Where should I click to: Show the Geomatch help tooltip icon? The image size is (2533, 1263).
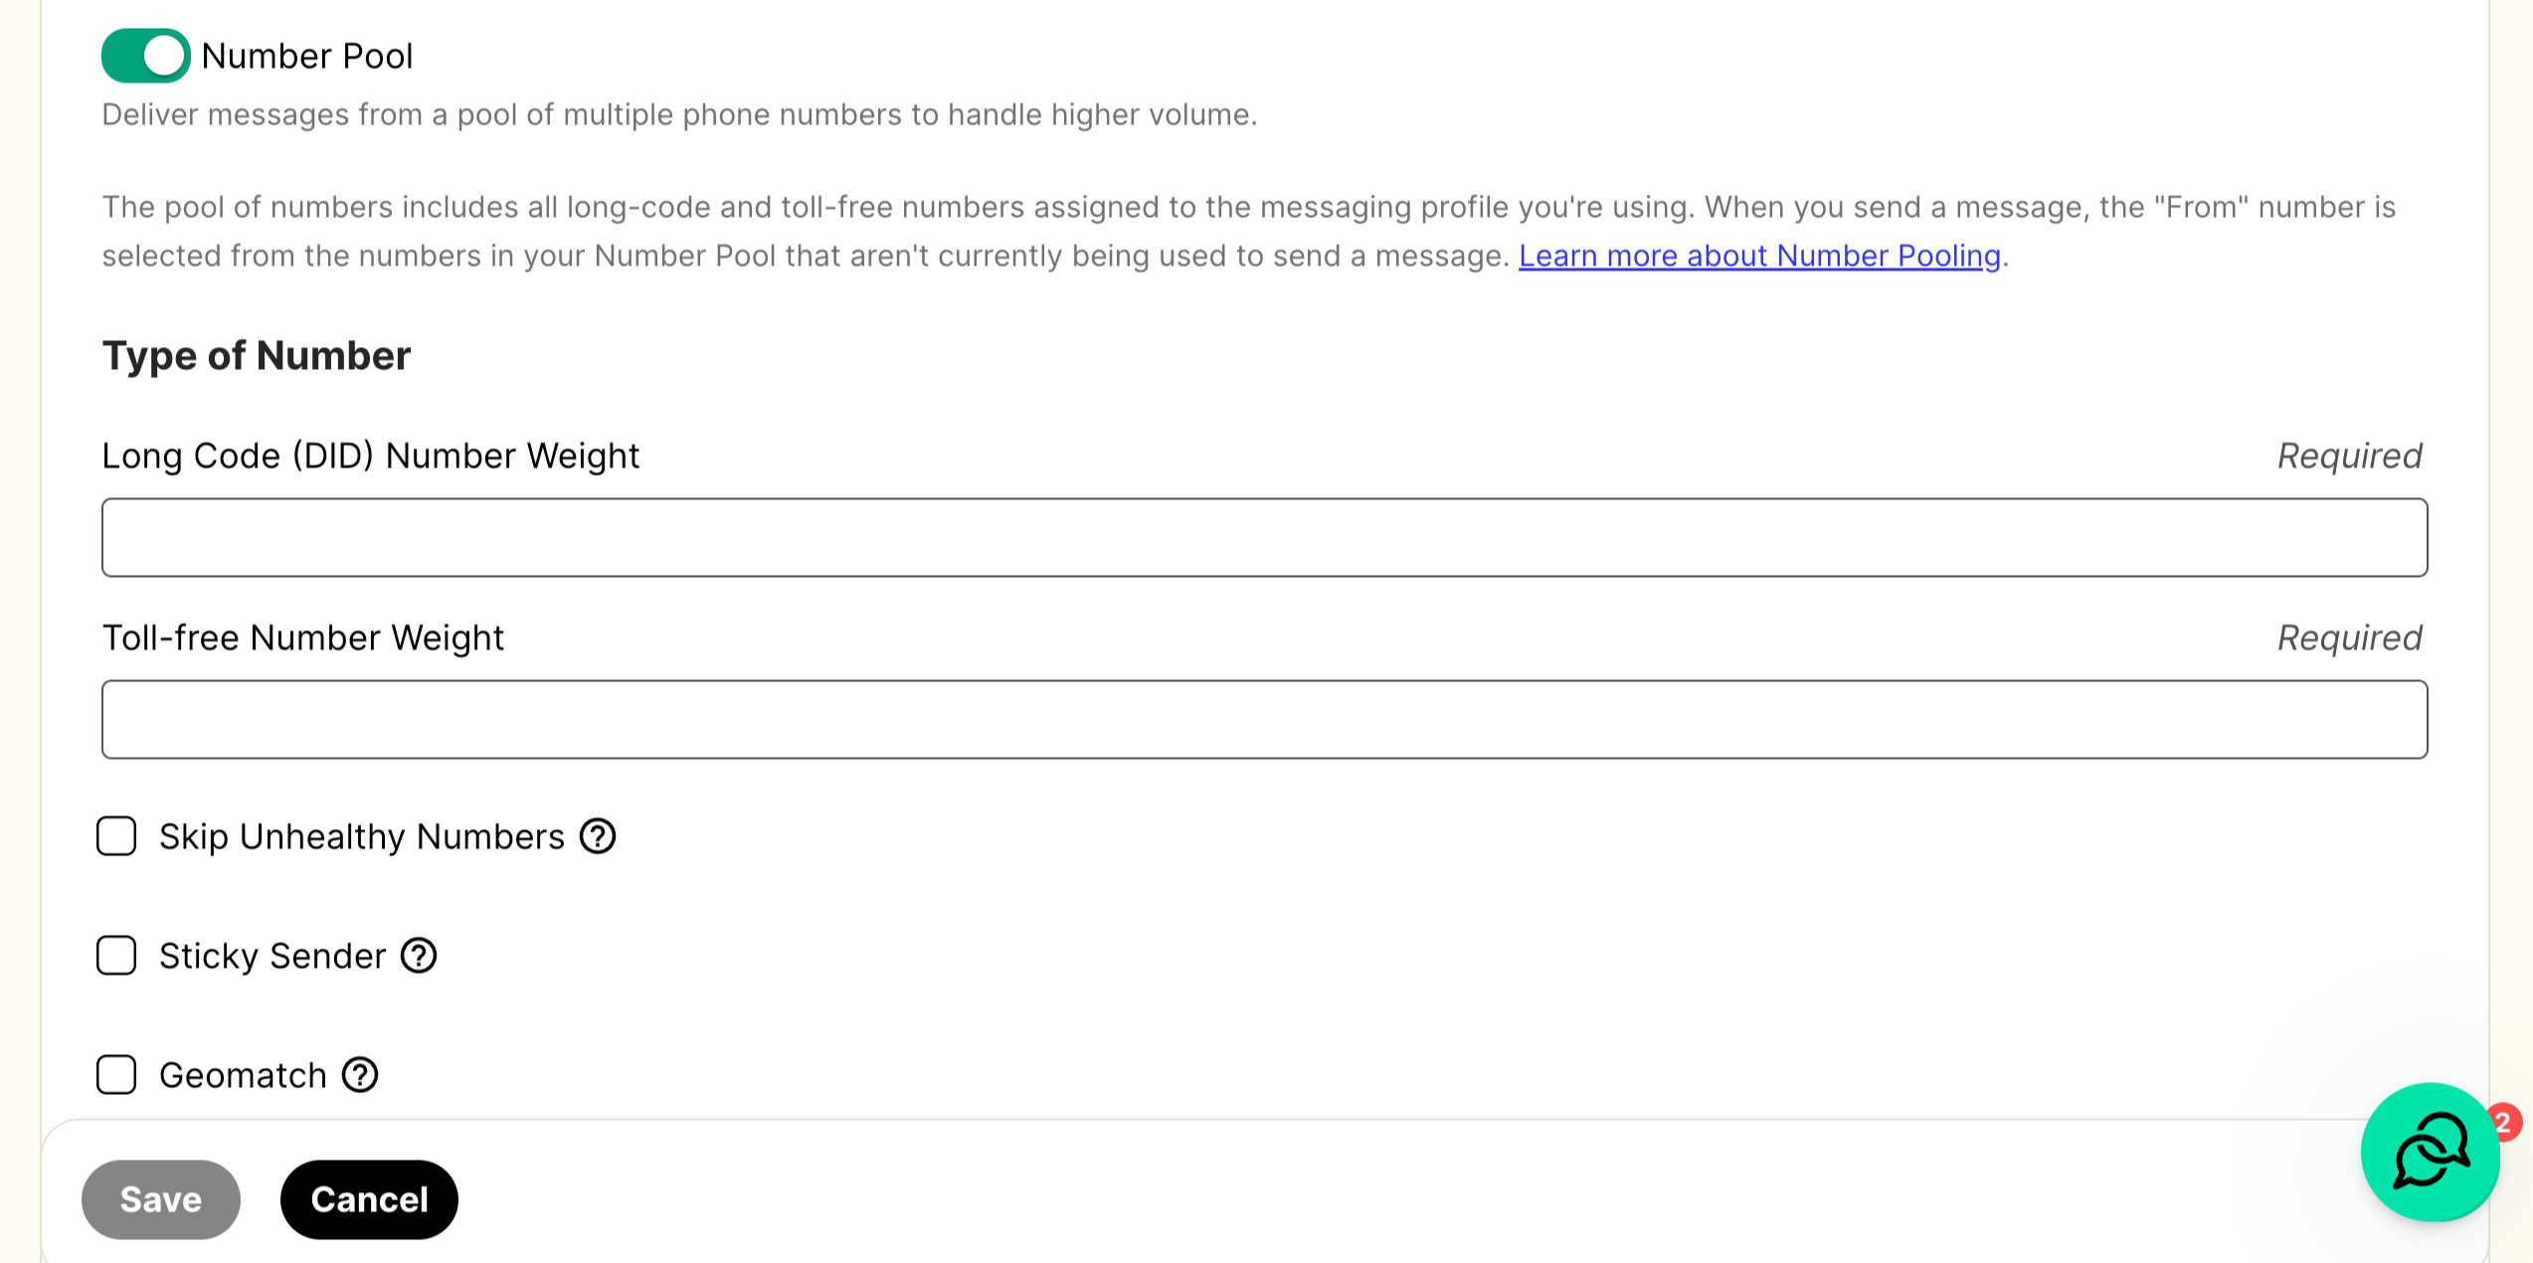360,1075
